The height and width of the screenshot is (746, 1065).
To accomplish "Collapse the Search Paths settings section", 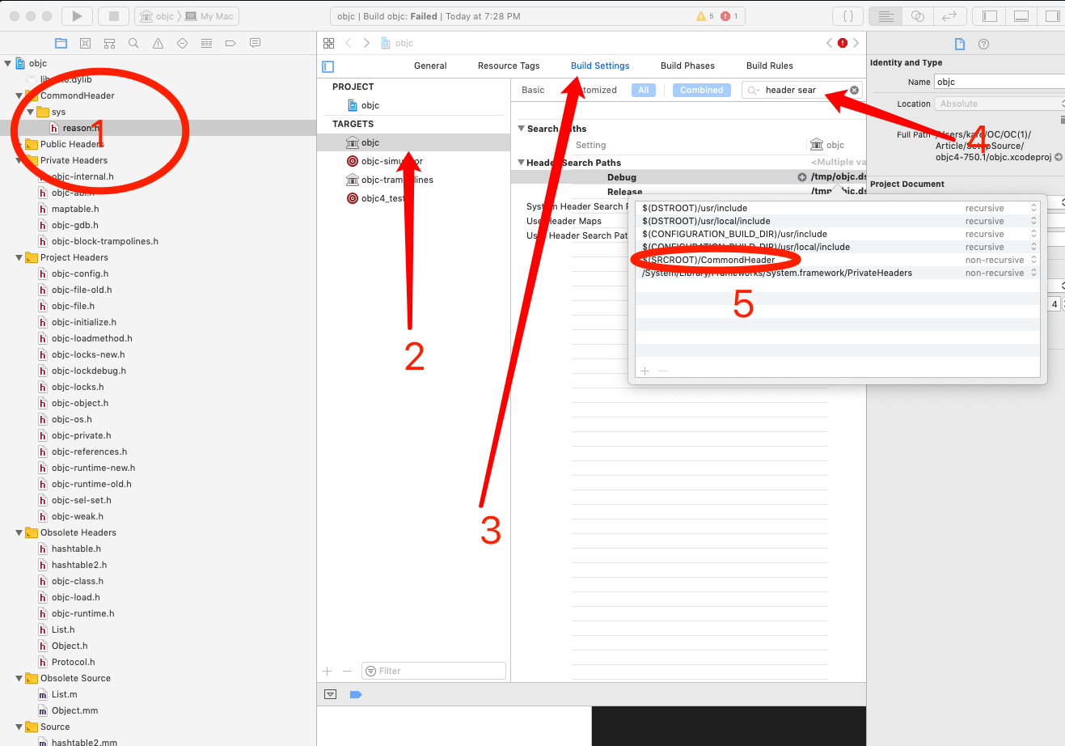I will (x=522, y=129).
